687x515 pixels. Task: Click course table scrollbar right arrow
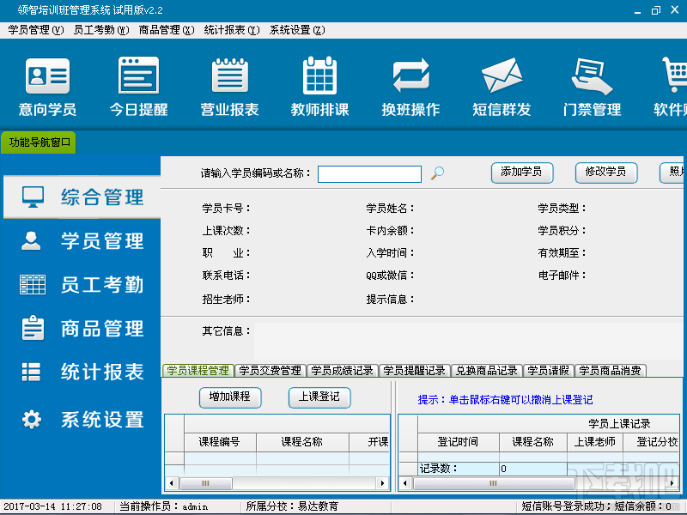(x=382, y=483)
